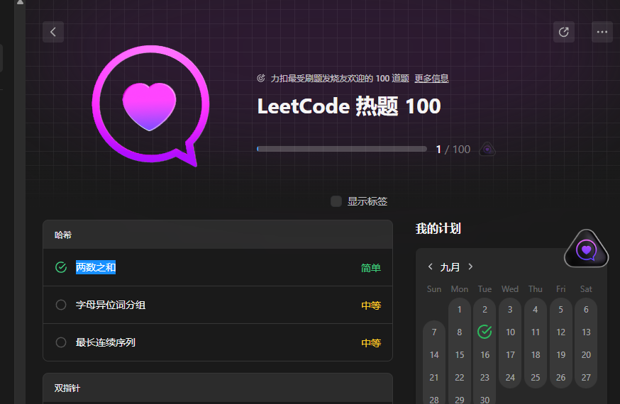Select September 2 in calendar
The image size is (620, 404).
[x=485, y=310]
